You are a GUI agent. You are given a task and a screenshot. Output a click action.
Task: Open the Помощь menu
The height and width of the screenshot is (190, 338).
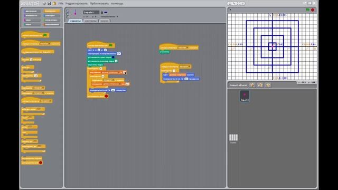tap(117, 4)
